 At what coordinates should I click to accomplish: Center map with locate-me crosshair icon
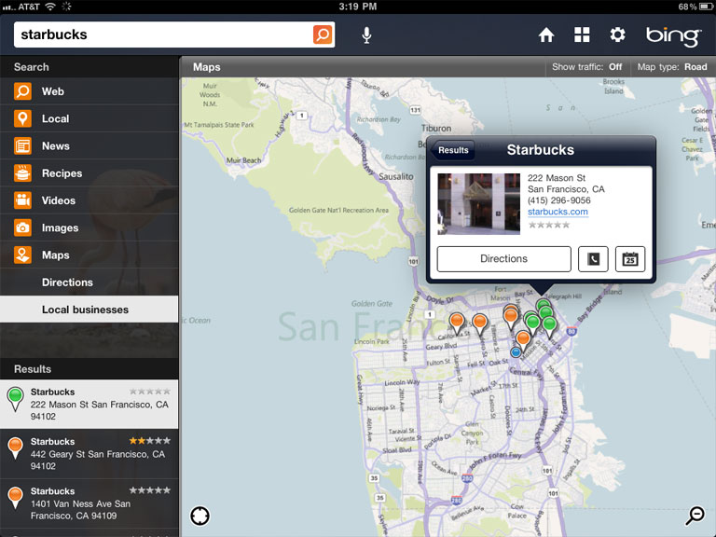point(200,516)
